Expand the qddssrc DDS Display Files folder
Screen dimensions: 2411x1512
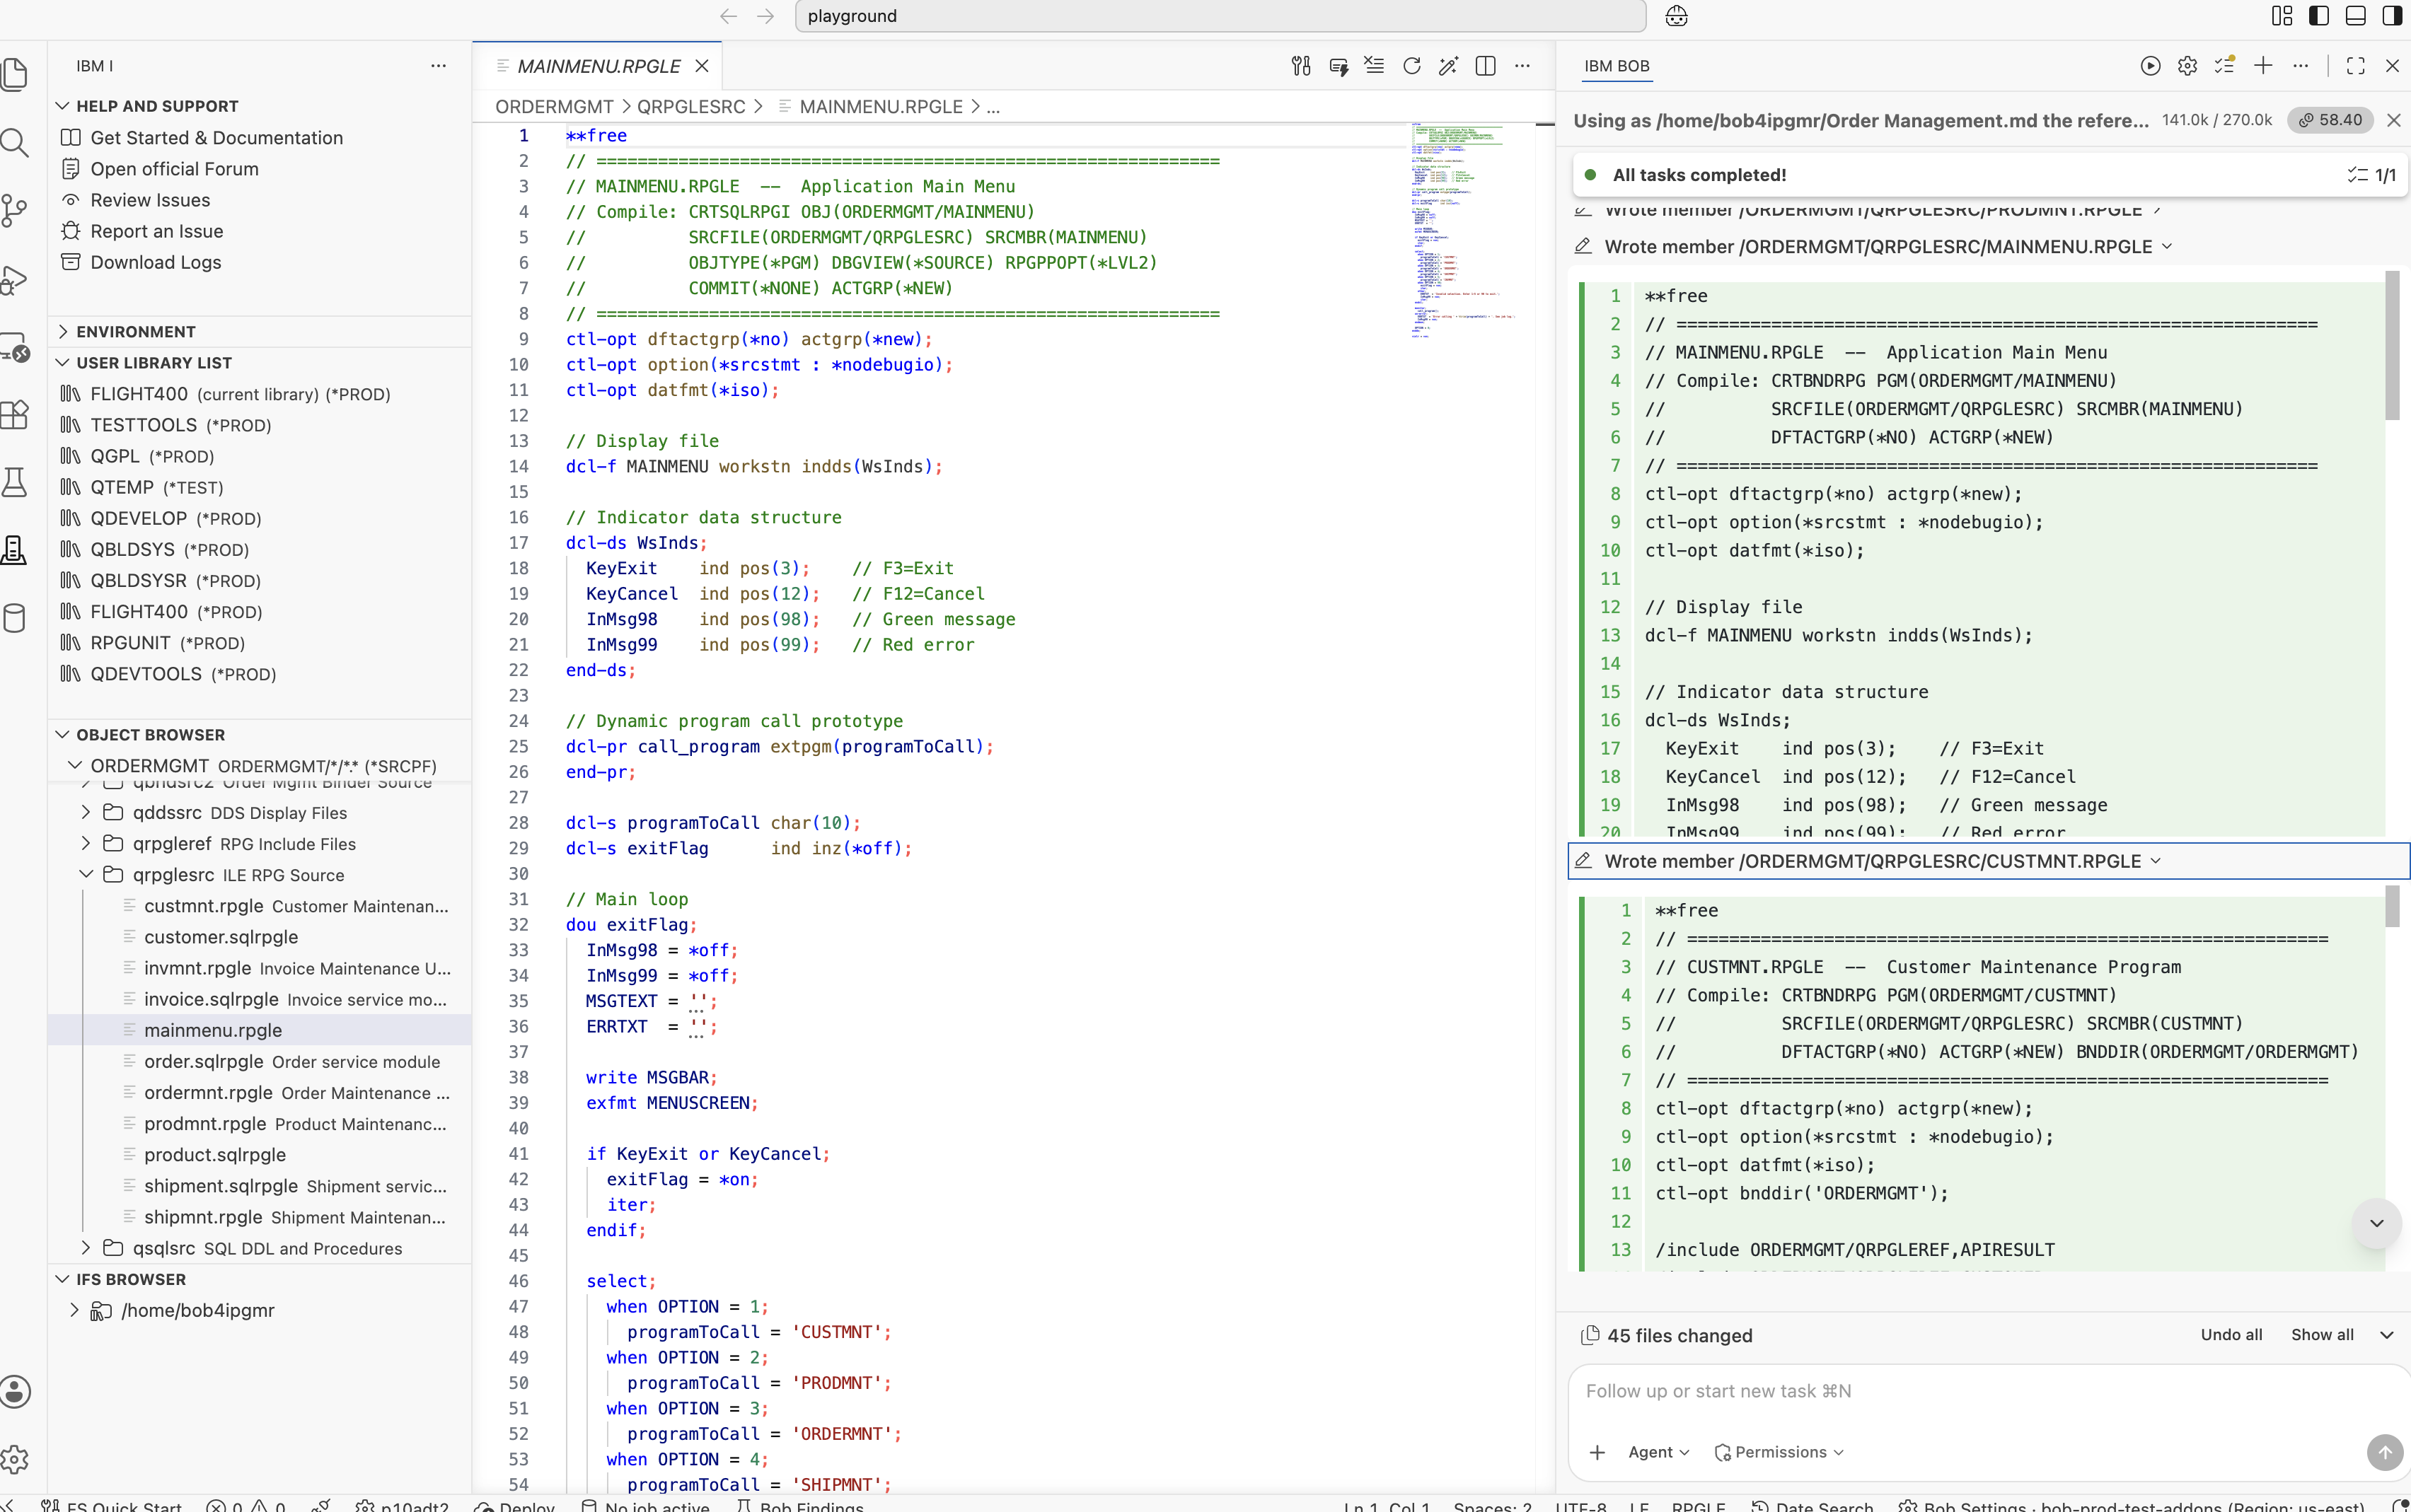point(86,813)
